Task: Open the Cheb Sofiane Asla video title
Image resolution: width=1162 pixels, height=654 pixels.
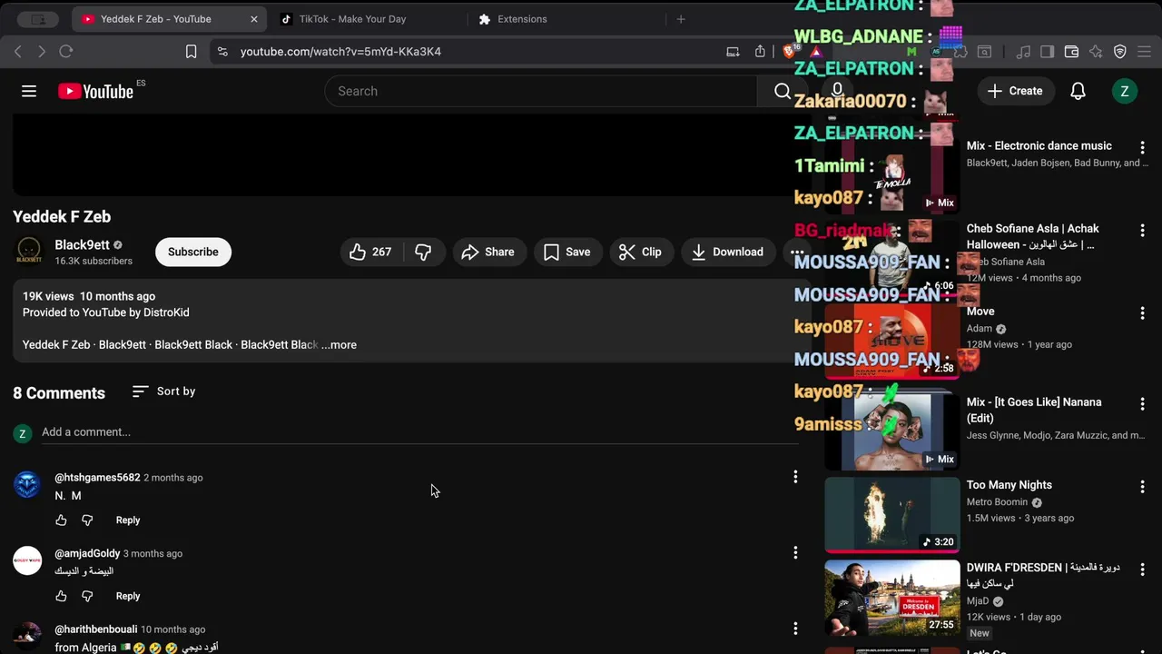Action: tap(1033, 237)
